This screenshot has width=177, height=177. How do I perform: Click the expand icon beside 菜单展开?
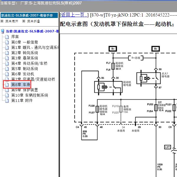pos(2,21)
